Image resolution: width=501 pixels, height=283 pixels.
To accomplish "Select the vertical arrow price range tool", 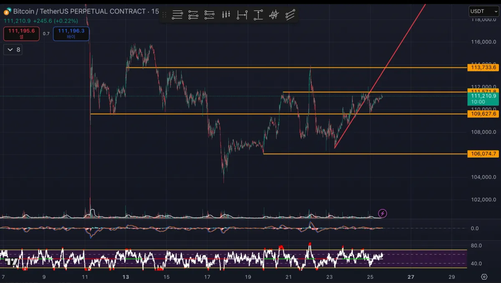I will [x=258, y=15].
